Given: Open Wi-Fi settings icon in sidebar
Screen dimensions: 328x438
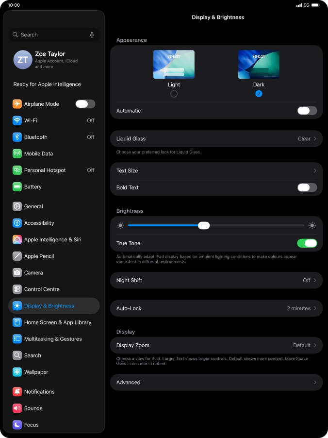Looking at the screenshot, I should point(17,120).
